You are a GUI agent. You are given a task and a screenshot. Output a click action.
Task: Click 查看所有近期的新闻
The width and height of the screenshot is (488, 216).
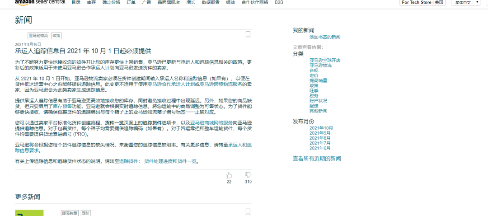pyautogui.click(x=317, y=159)
